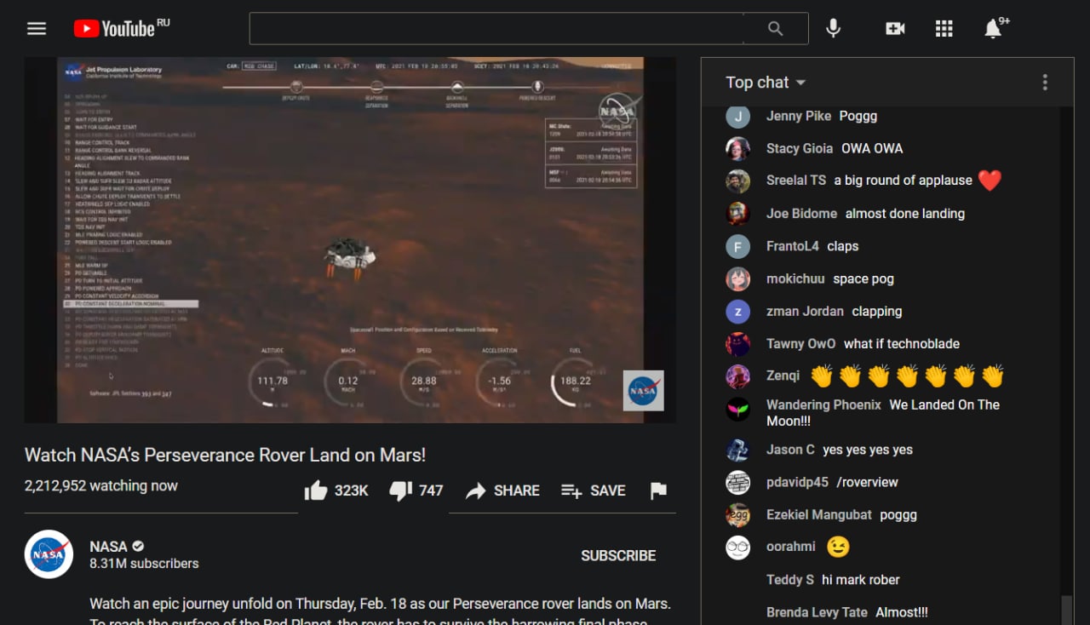The width and height of the screenshot is (1090, 625).
Task: Select 'hi mark rober' chat message
Action: pos(861,580)
